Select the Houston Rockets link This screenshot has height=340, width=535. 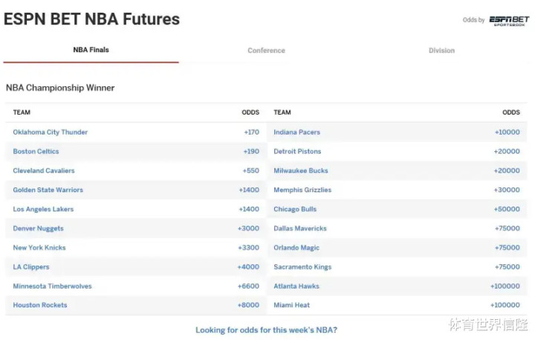click(40, 305)
